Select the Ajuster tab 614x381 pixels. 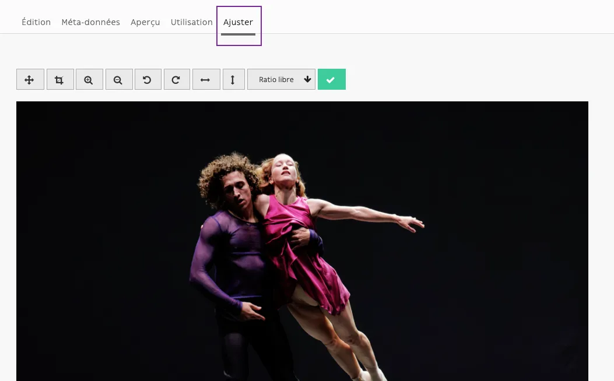238,22
